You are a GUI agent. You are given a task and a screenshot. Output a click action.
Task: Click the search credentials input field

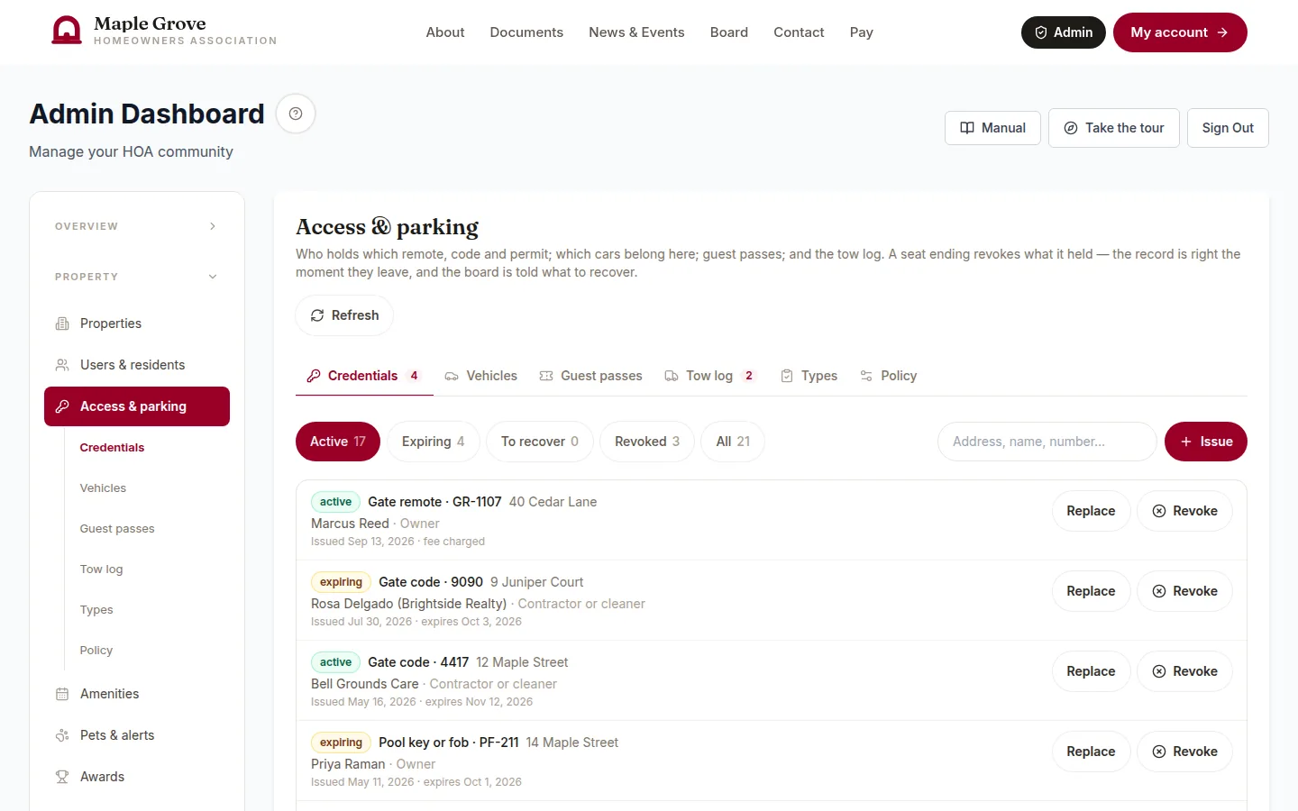pos(1047,442)
